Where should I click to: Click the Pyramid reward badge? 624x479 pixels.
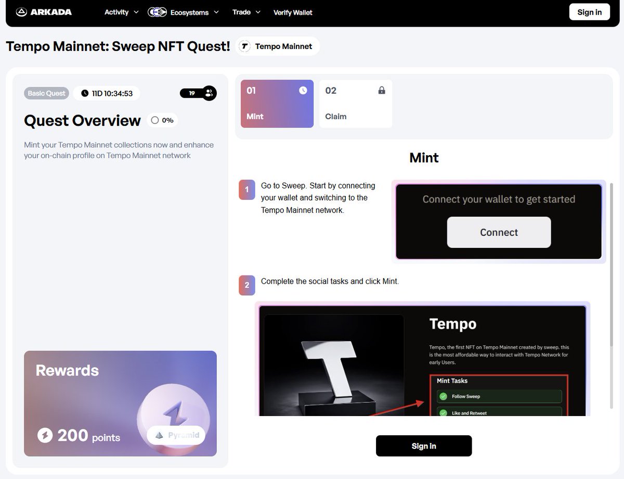(x=176, y=435)
